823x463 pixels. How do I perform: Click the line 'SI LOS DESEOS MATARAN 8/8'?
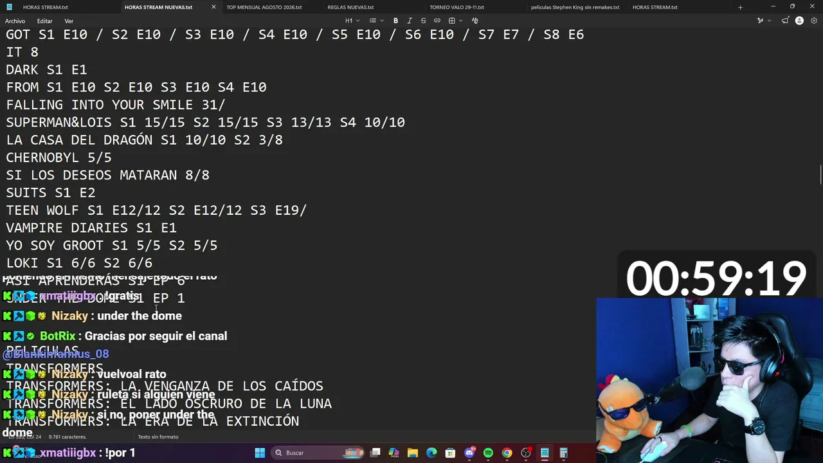(x=107, y=175)
